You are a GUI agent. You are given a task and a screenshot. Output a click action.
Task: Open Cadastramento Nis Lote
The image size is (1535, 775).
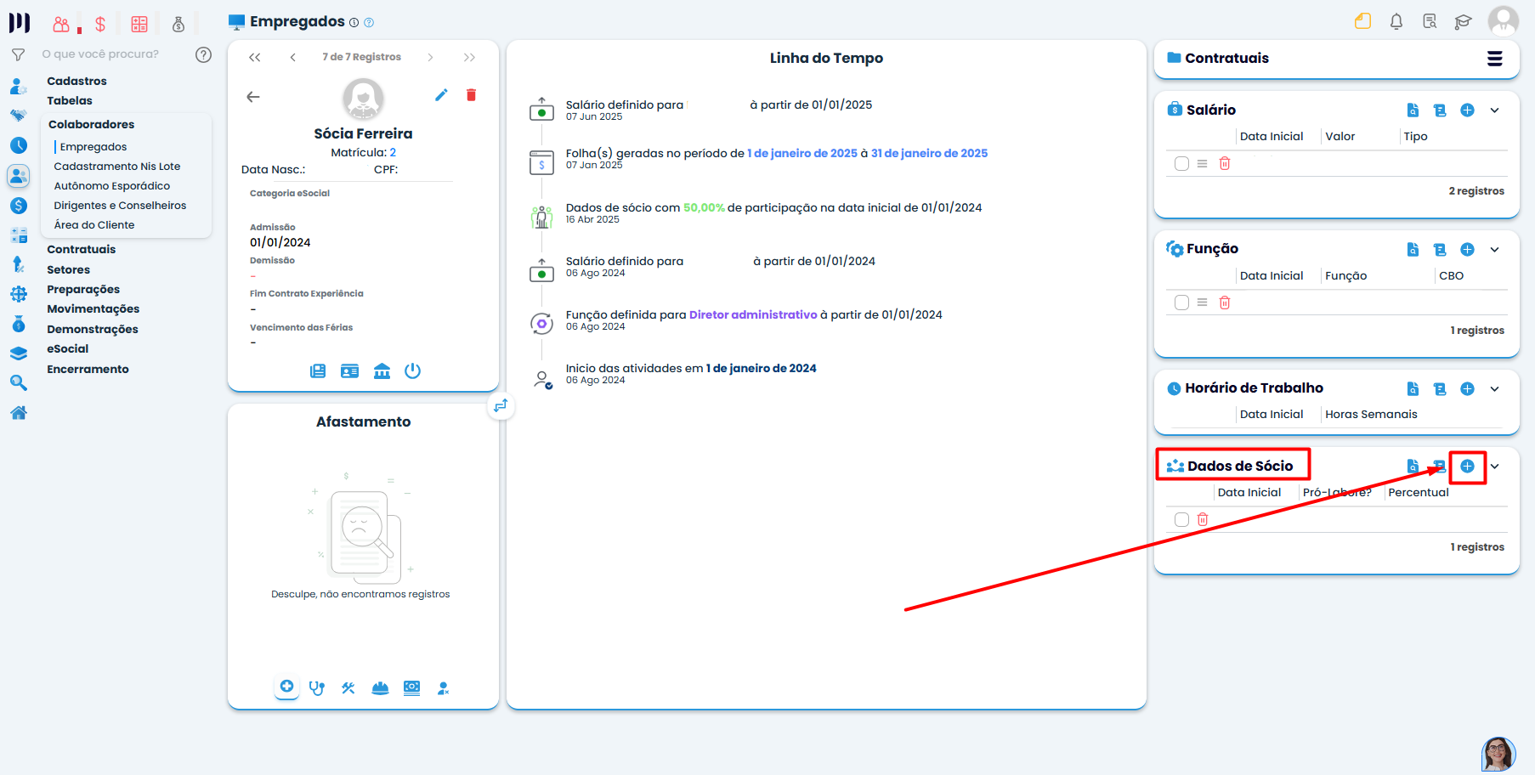pos(117,167)
